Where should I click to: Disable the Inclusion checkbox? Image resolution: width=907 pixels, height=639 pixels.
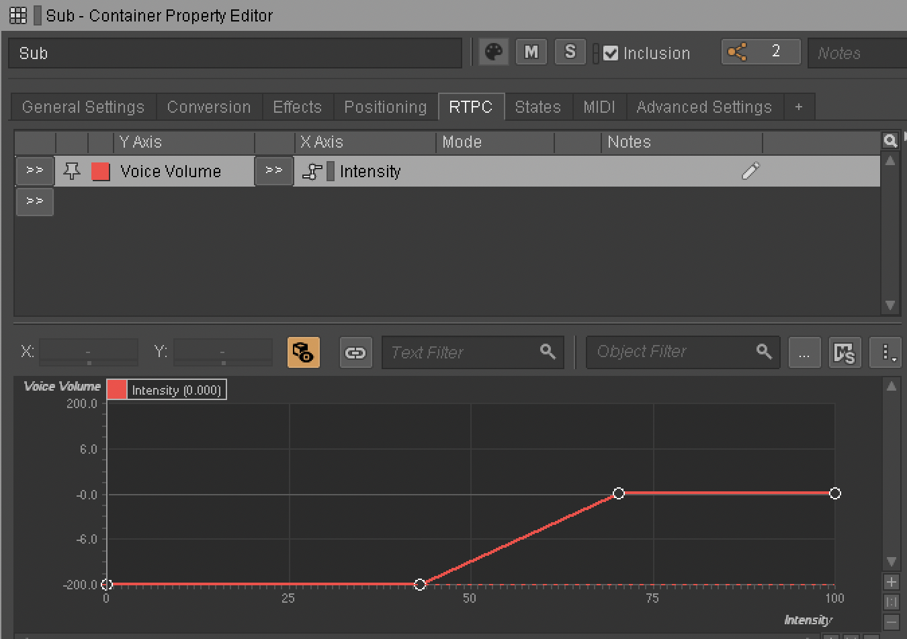[611, 53]
